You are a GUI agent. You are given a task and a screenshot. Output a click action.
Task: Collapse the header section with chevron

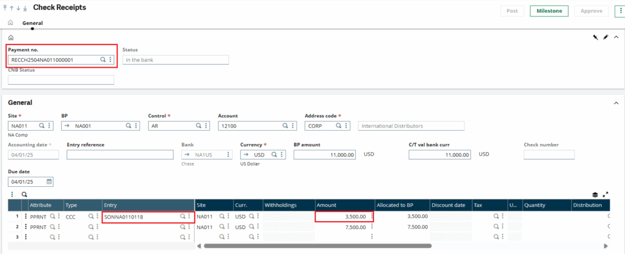tap(616, 37)
